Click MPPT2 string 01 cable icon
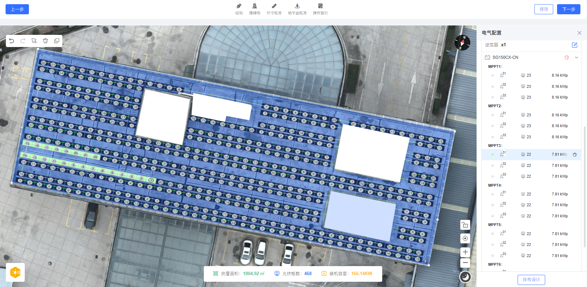 [x=503, y=115]
